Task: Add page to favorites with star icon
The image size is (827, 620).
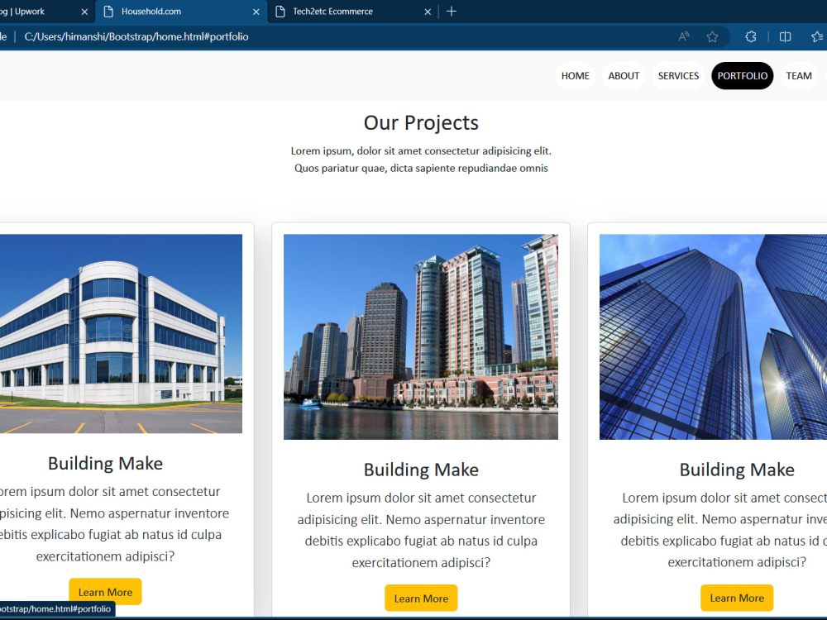Action: 712,36
